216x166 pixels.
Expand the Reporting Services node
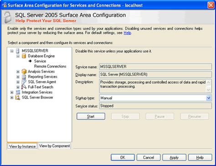18,77
